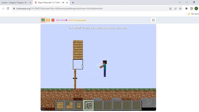
Task: Click the wooden planks tower
Action: pyautogui.click(x=78, y=50)
